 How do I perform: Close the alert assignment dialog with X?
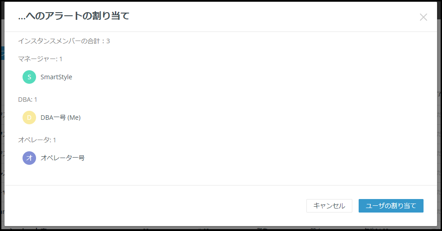tap(423, 17)
